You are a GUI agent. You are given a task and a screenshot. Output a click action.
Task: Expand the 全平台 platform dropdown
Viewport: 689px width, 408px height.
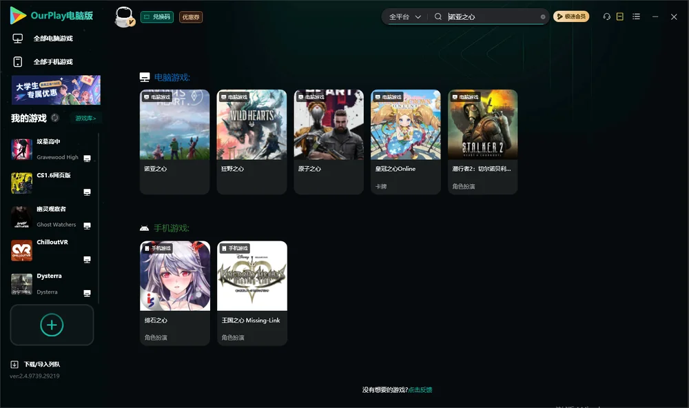[404, 17]
